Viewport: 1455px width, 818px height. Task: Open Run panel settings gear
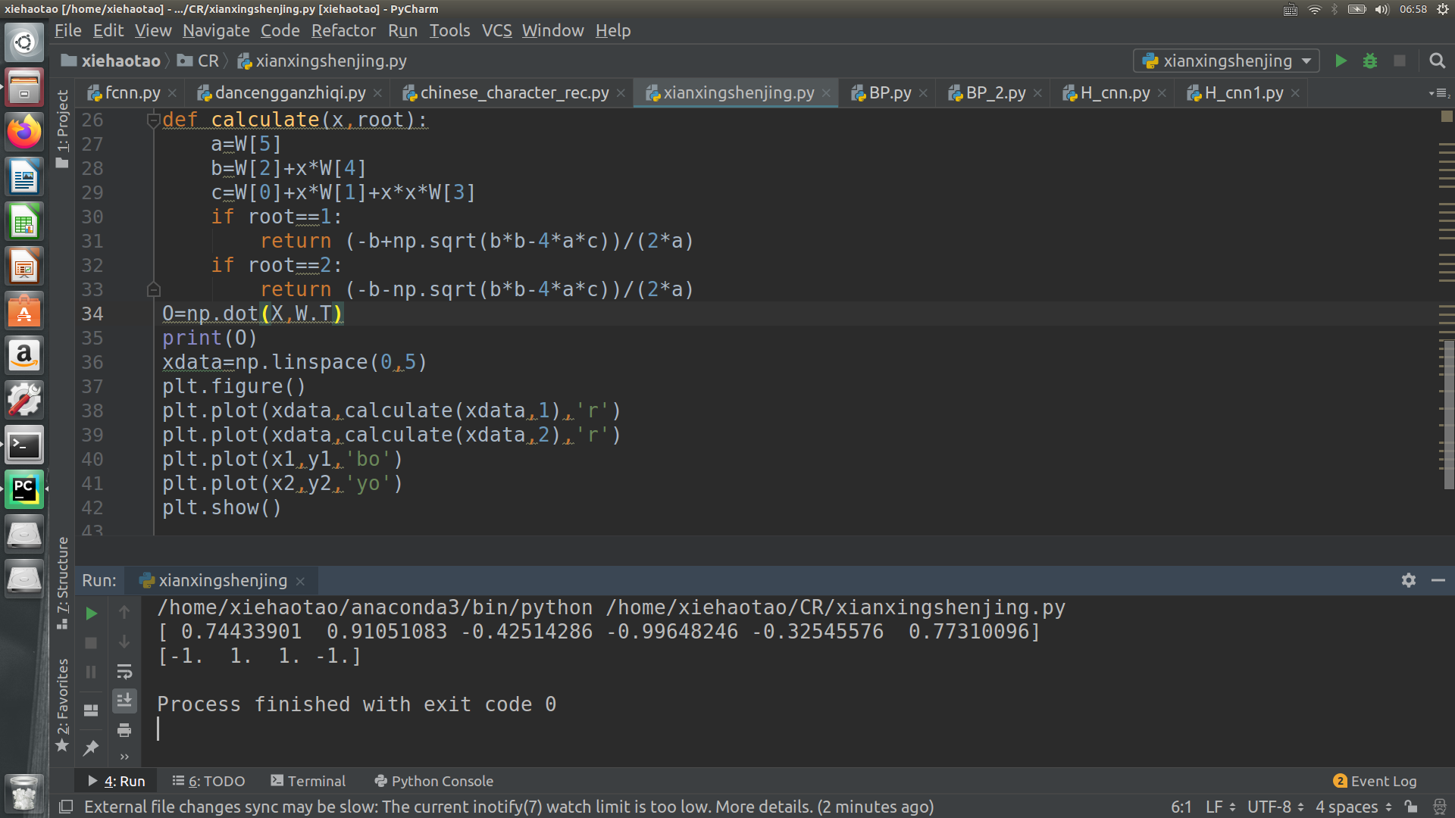1408,580
